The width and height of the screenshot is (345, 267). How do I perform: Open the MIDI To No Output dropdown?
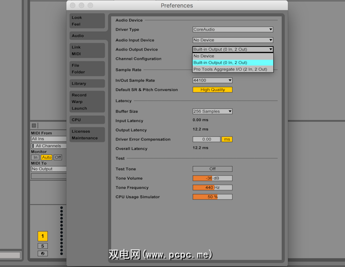(x=48, y=169)
